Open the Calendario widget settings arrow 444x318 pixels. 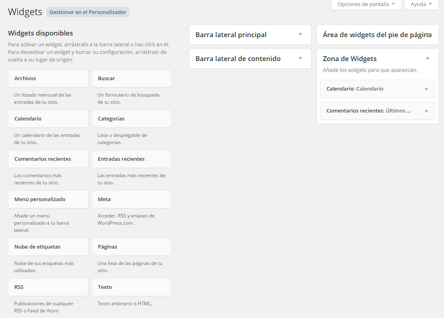coord(426,89)
